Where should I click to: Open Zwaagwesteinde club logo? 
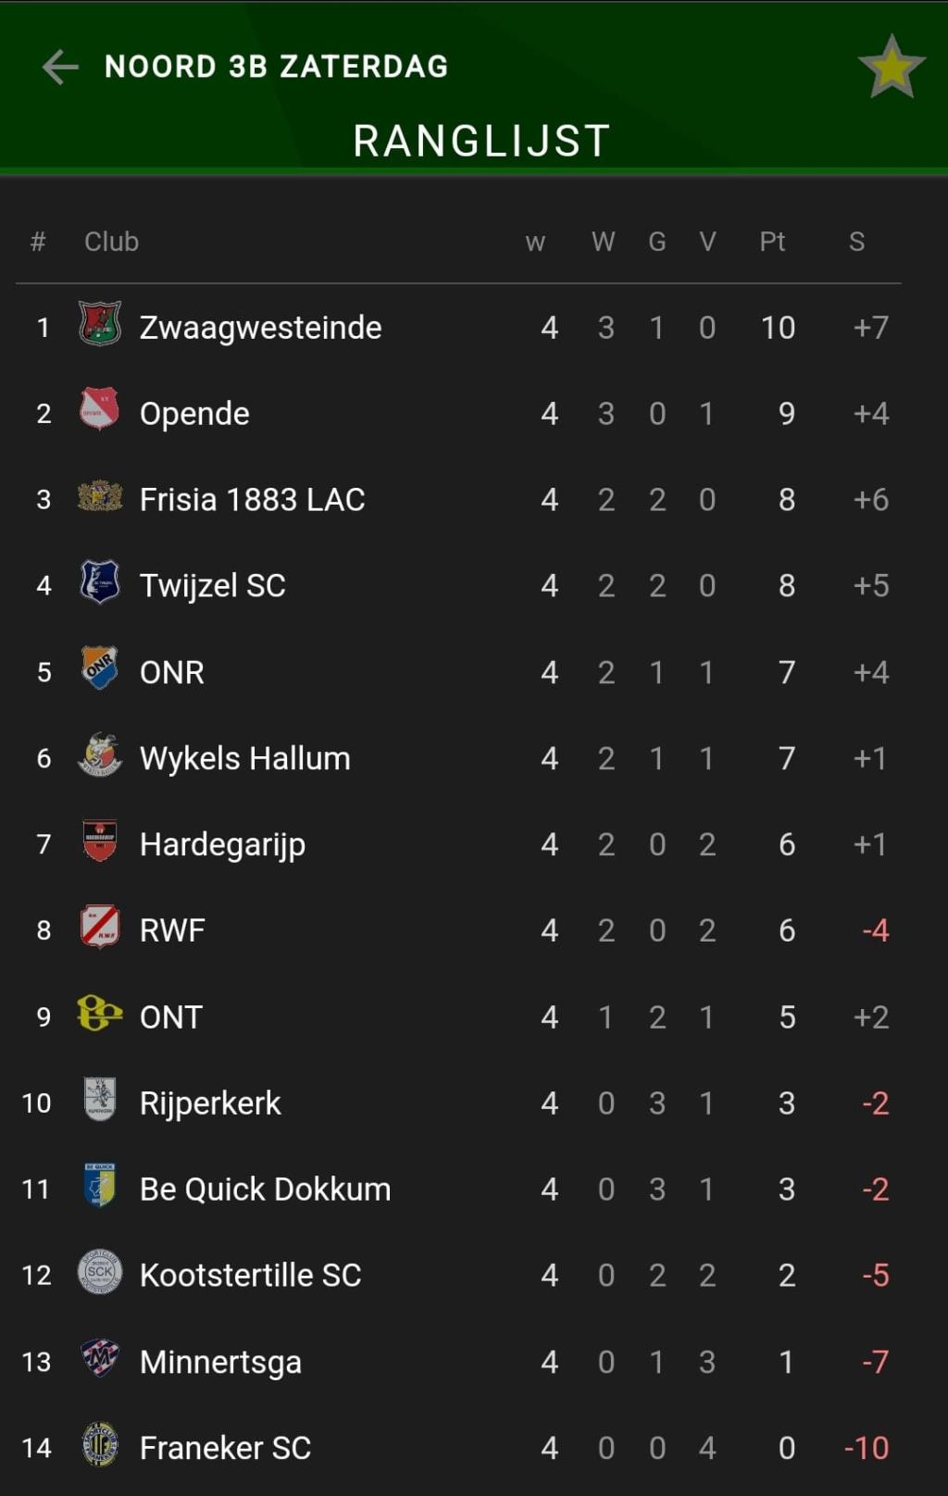pyautogui.click(x=100, y=324)
